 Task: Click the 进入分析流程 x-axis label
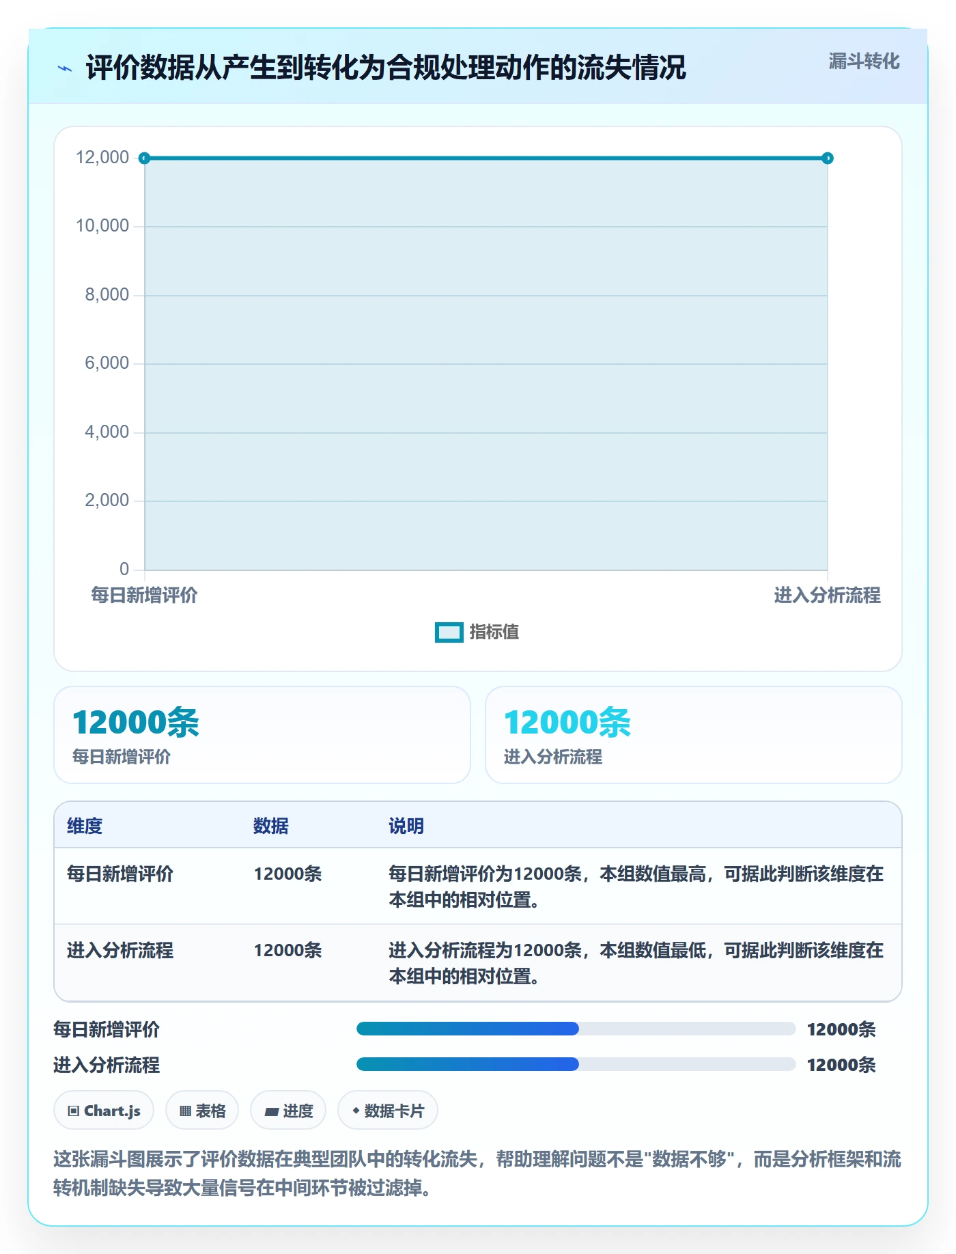click(828, 596)
